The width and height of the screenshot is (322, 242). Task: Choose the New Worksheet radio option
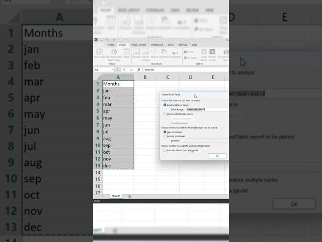coord(165,132)
